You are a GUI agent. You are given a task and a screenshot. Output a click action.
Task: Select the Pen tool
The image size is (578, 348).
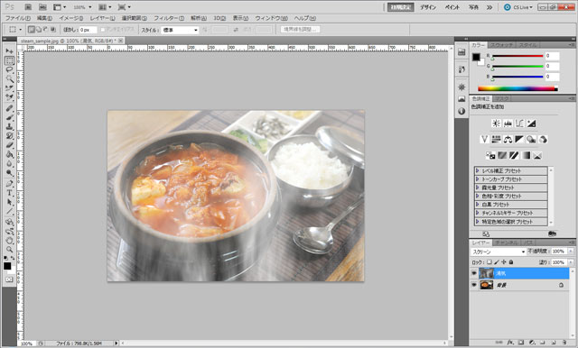(x=10, y=184)
